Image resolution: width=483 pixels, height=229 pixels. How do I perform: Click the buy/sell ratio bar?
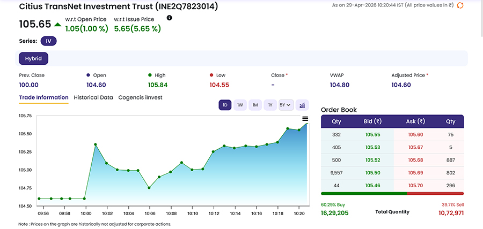pyautogui.click(x=392, y=193)
